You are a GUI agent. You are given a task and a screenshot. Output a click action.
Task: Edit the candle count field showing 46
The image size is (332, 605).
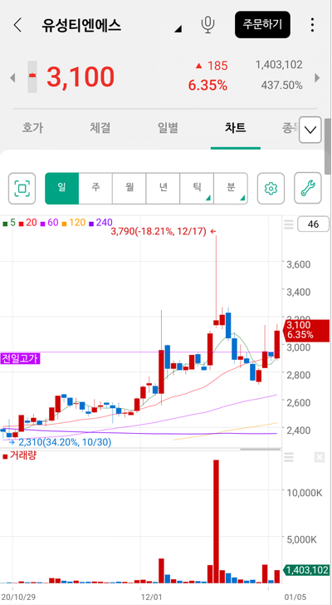[314, 224]
